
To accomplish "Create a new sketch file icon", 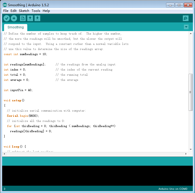I will [x=23, y=18].
